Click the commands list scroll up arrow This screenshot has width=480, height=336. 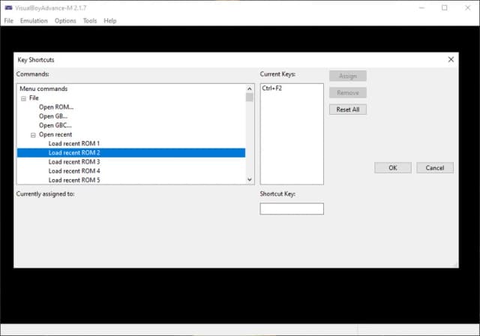(x=250, y=88)
